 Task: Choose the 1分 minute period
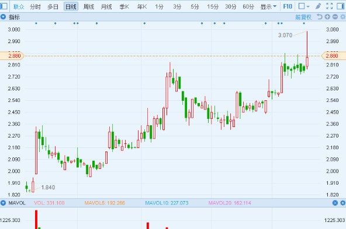(159, 6)
